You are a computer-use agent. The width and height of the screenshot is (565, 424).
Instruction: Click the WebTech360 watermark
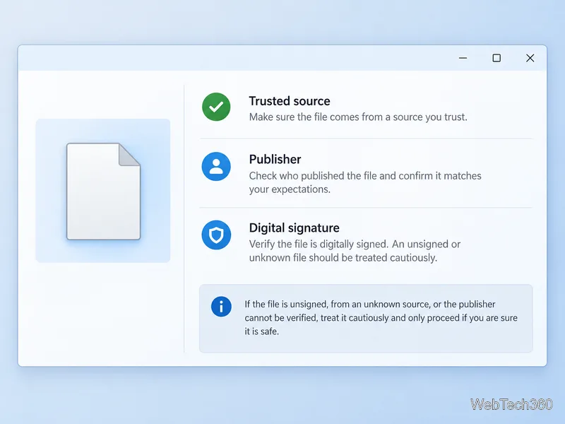pos(511,404)
